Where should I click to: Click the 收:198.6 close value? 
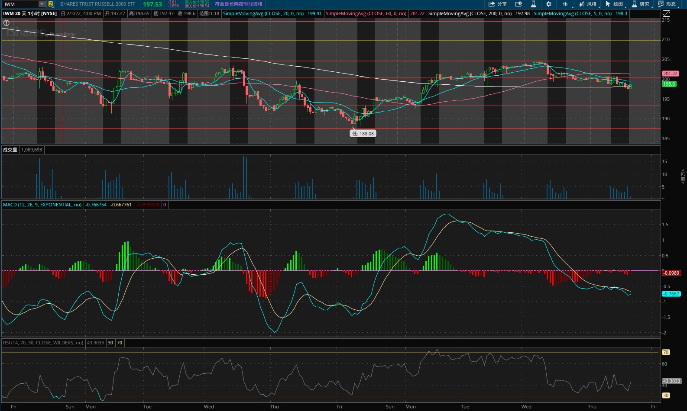[x=187, y=13]
